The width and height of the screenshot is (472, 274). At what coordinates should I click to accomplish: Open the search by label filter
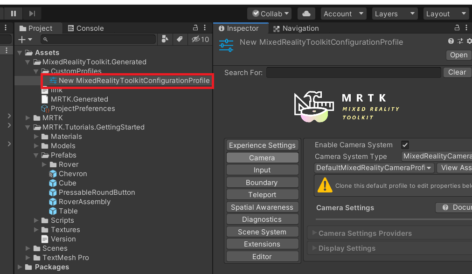point(180,39)
